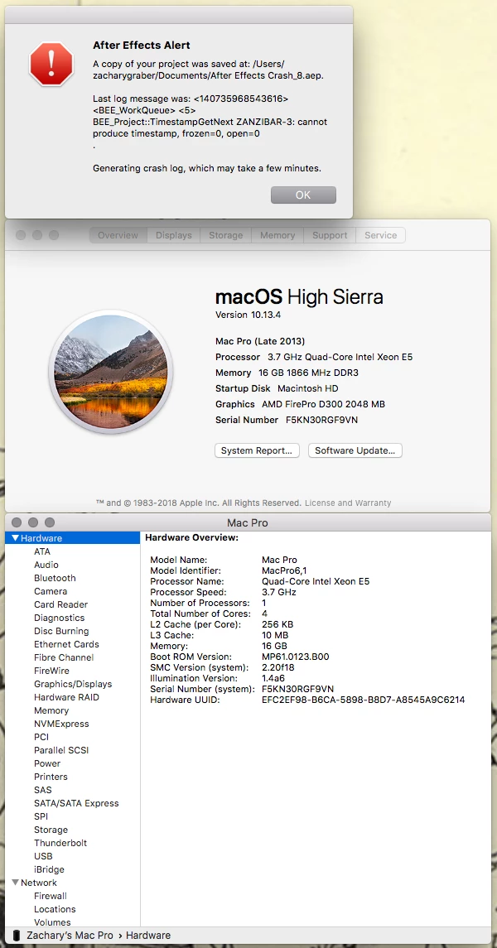This screenshot has height=948, width=497.
Task: Select Fibre Channel in the sidebar
Action: point(64,657)
